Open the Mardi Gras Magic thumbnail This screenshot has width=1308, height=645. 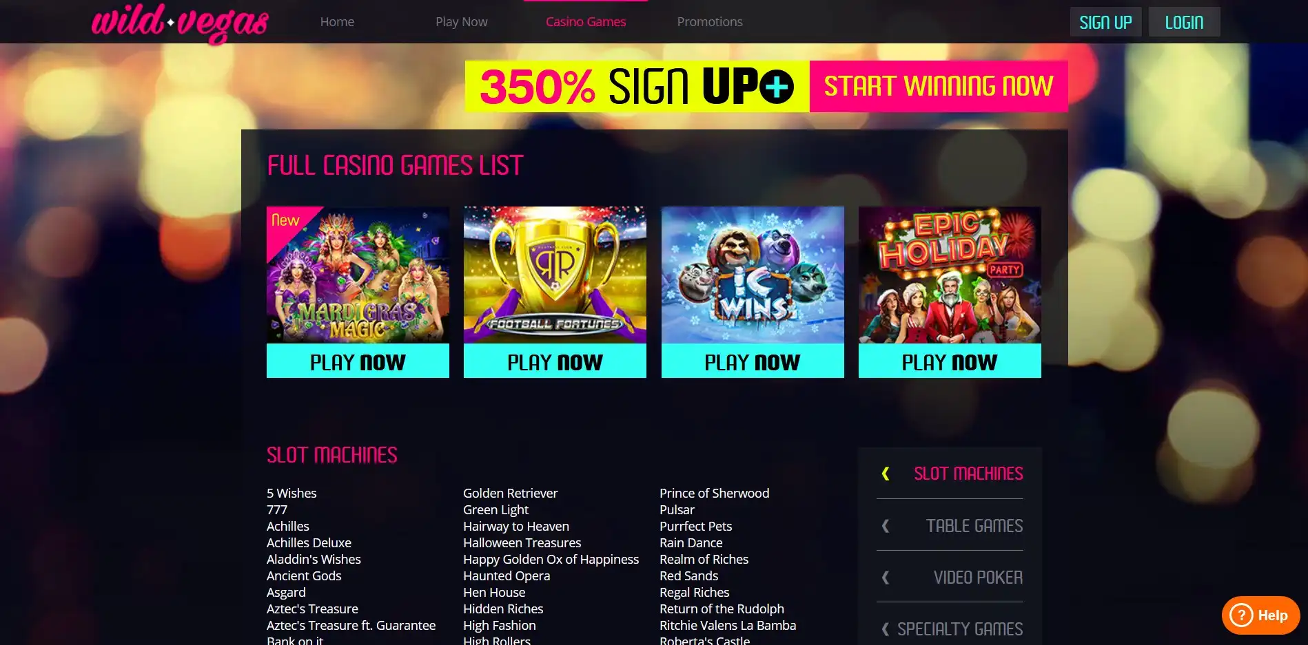point(358,275)
